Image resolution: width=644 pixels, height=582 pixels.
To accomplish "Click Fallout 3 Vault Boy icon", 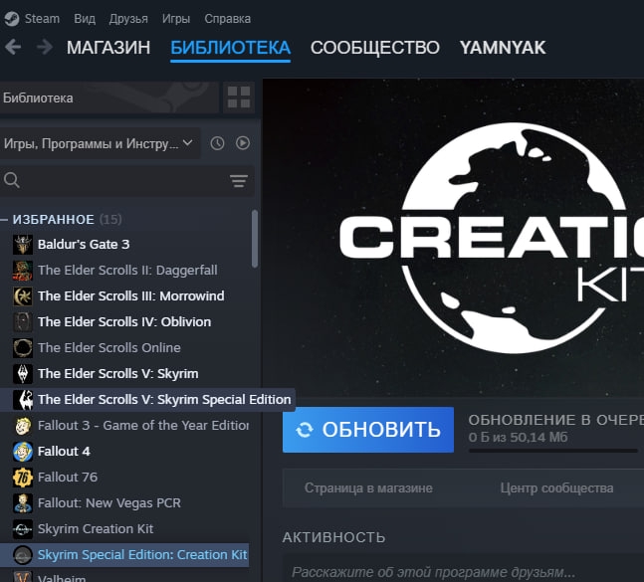I will pyautogui.click(x=23, y=426).
